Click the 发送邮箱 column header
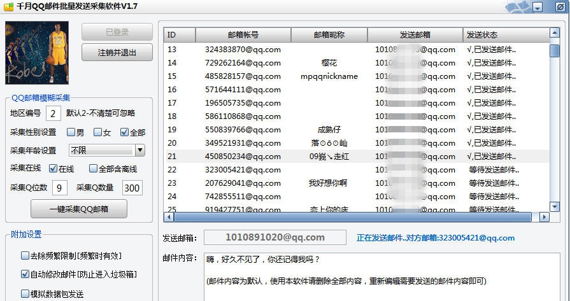 pyautogui.click(x=415, y=35)
